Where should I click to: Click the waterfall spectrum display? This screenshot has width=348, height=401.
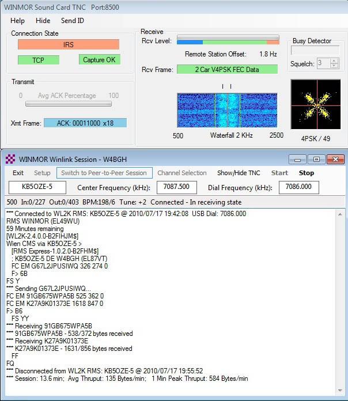coord(227,110)
